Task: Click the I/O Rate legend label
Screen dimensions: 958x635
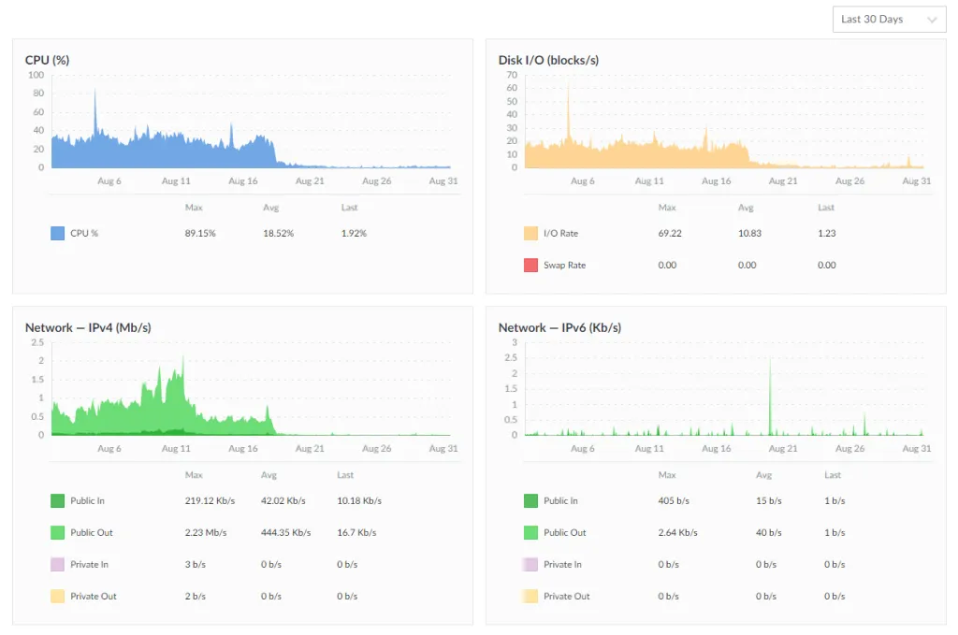Action: point(560,233)
